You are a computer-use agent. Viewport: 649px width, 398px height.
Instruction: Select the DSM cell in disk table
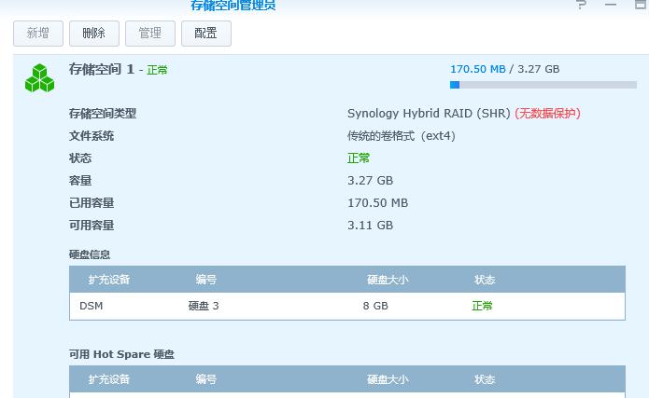[x=92, y=306]
